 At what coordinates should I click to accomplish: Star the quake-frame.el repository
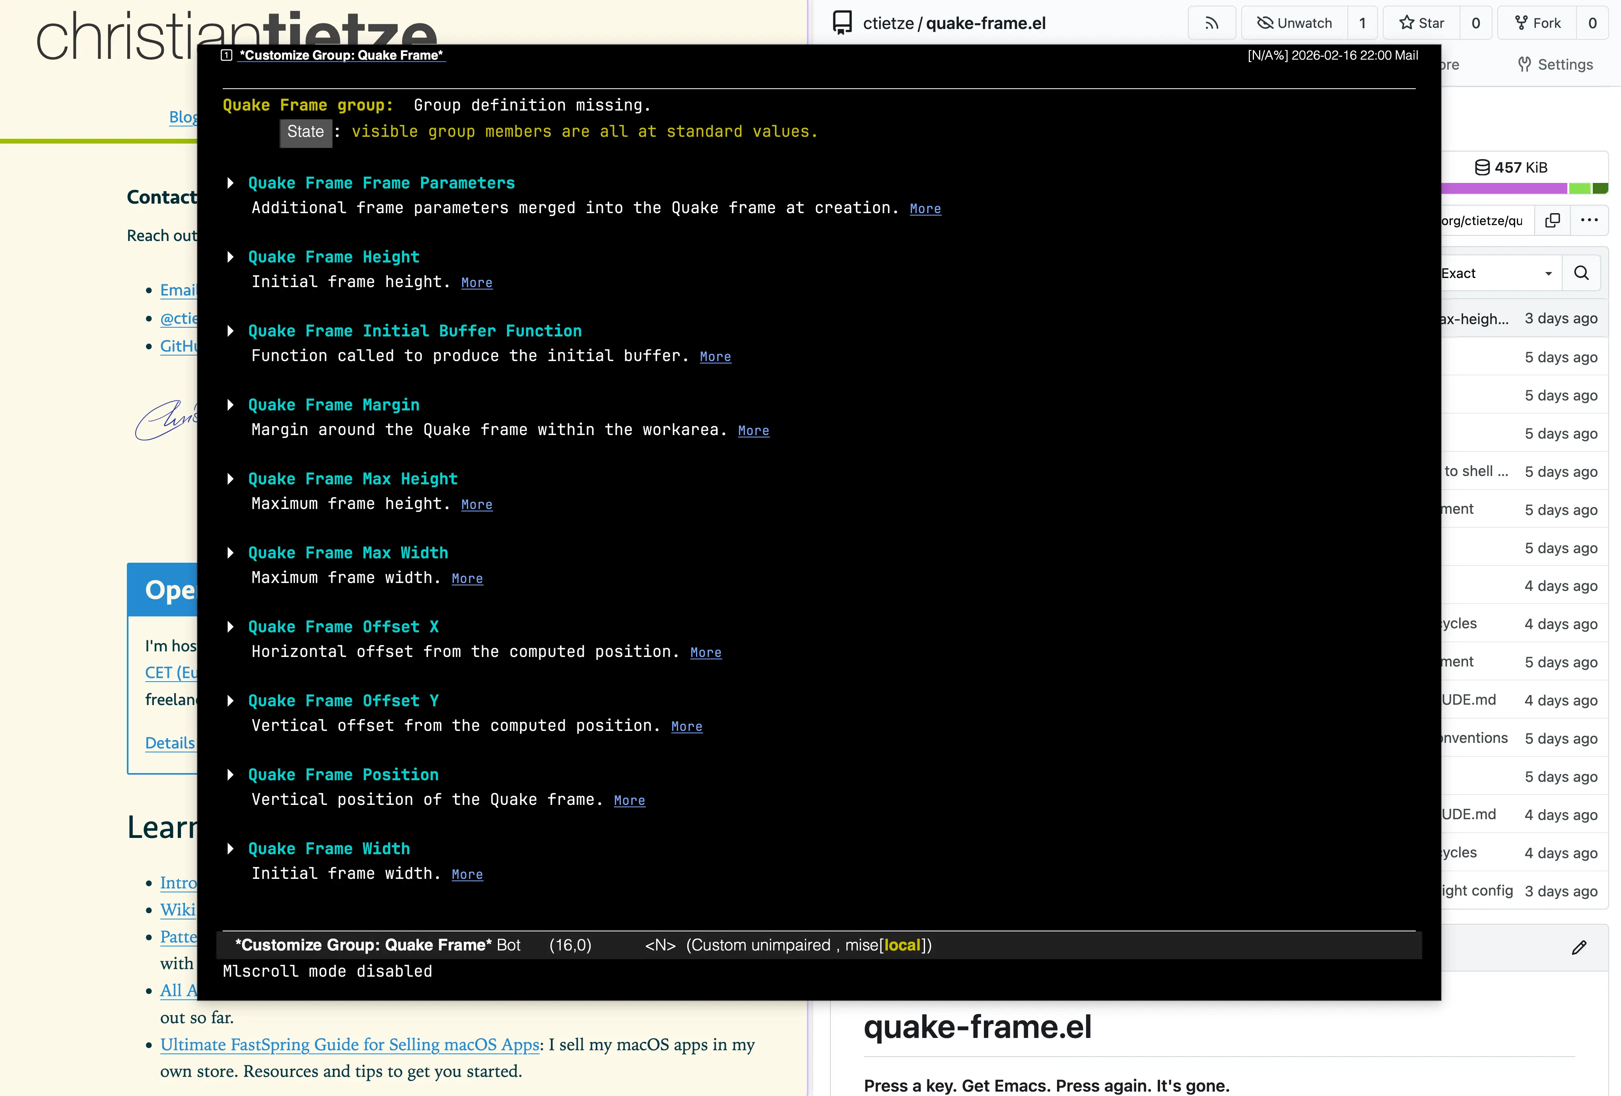[x=1421, y=23]
